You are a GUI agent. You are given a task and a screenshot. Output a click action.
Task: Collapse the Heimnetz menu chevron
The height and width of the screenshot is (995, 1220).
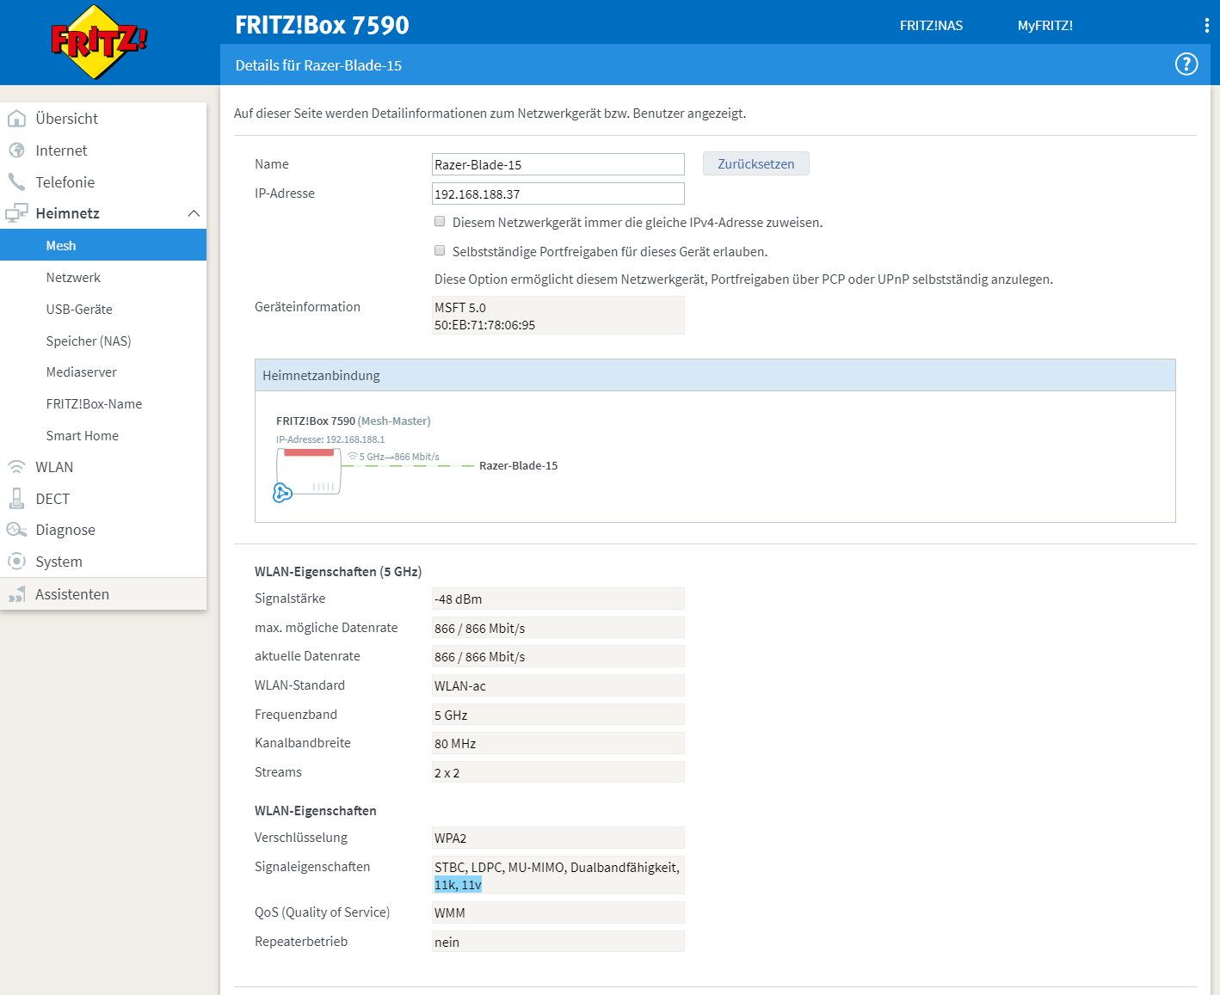click(194, 213)
